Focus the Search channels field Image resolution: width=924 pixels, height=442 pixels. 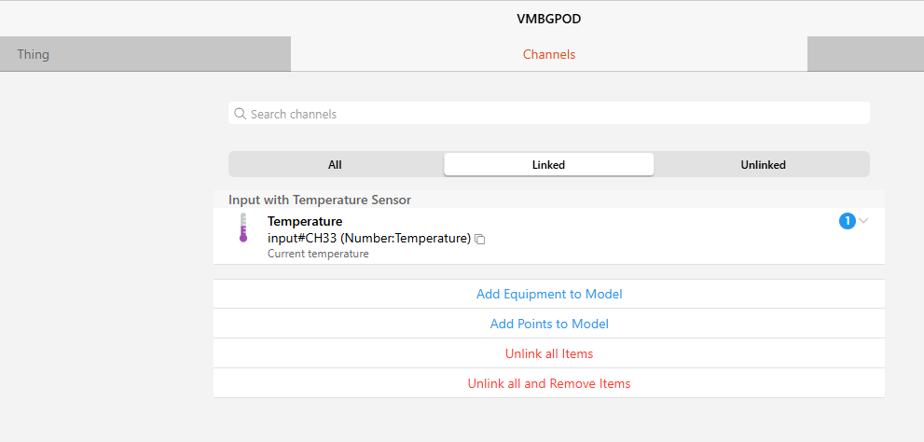(x=548, y=113)
